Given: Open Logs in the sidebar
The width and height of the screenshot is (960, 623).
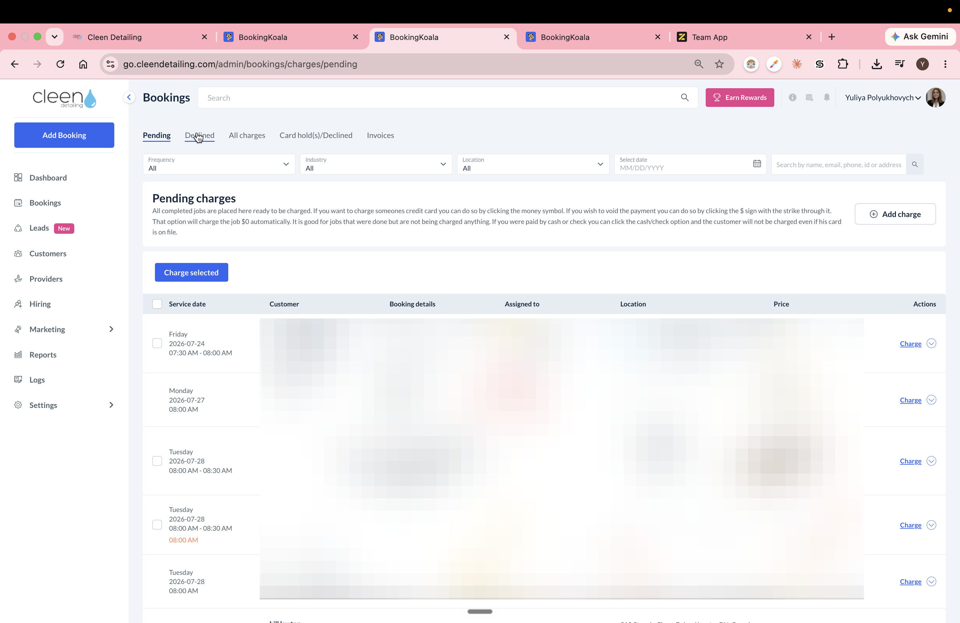Looking at the screenshot, I should (37, 380).
